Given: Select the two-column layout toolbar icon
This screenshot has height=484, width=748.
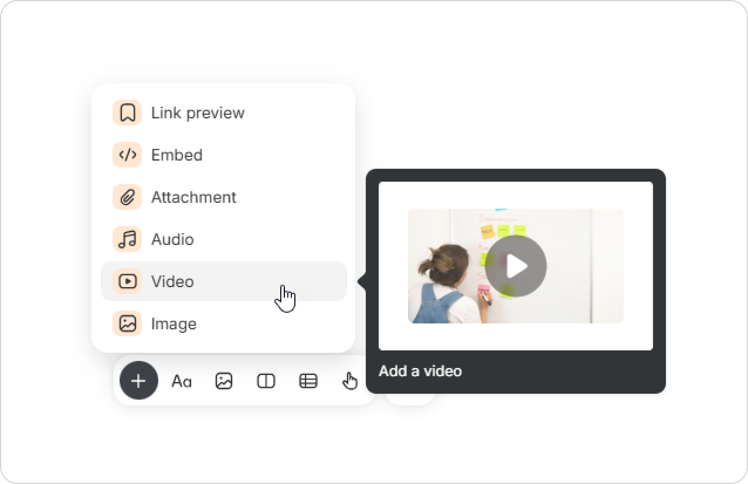Looking at the screenshot, I should 266,381.
